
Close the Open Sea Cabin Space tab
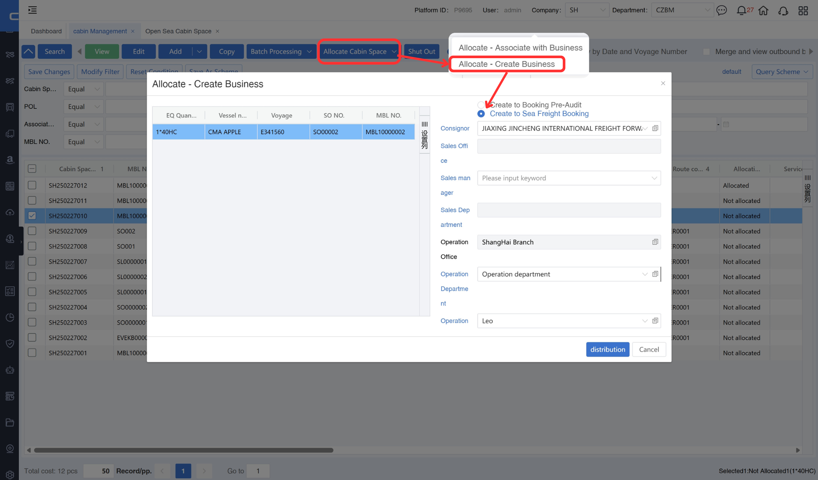coord(217,31)
